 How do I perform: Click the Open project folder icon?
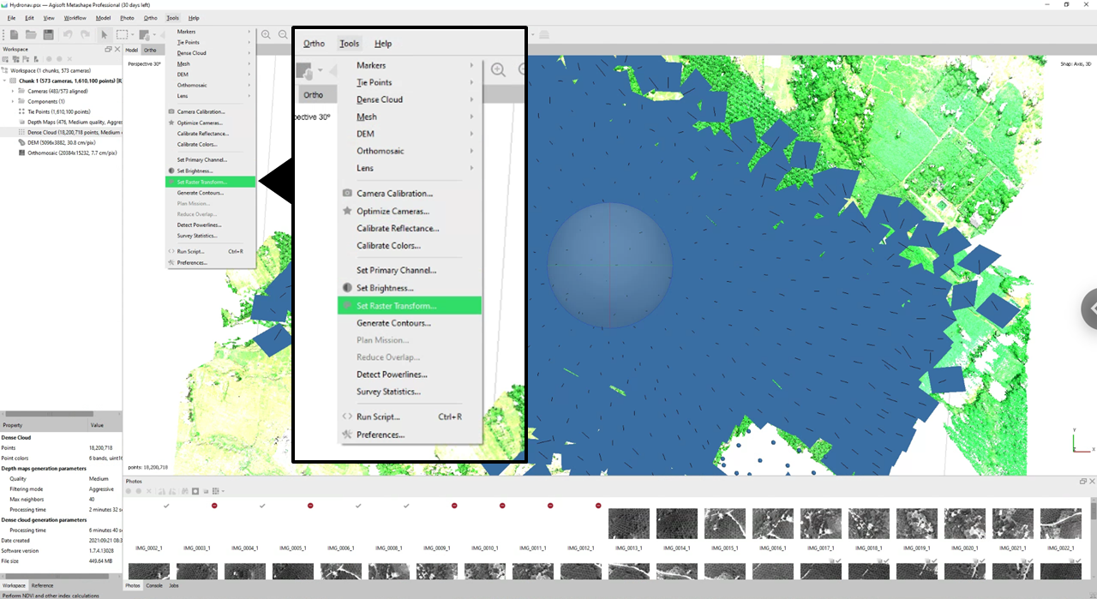(x=31, y=35)
